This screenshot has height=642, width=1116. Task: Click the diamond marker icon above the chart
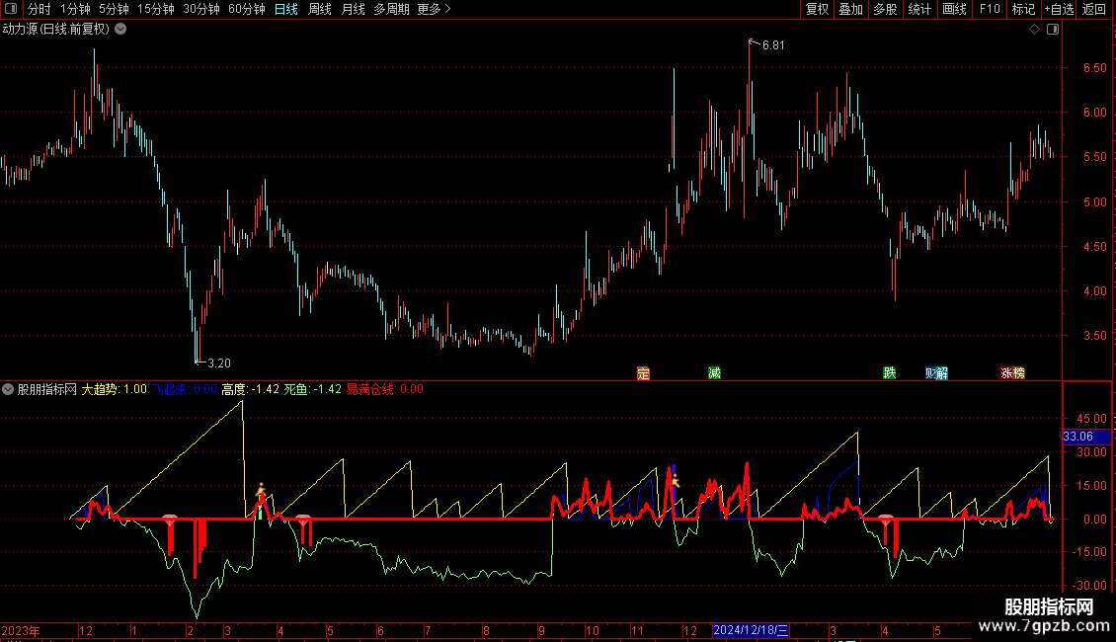1034,30
